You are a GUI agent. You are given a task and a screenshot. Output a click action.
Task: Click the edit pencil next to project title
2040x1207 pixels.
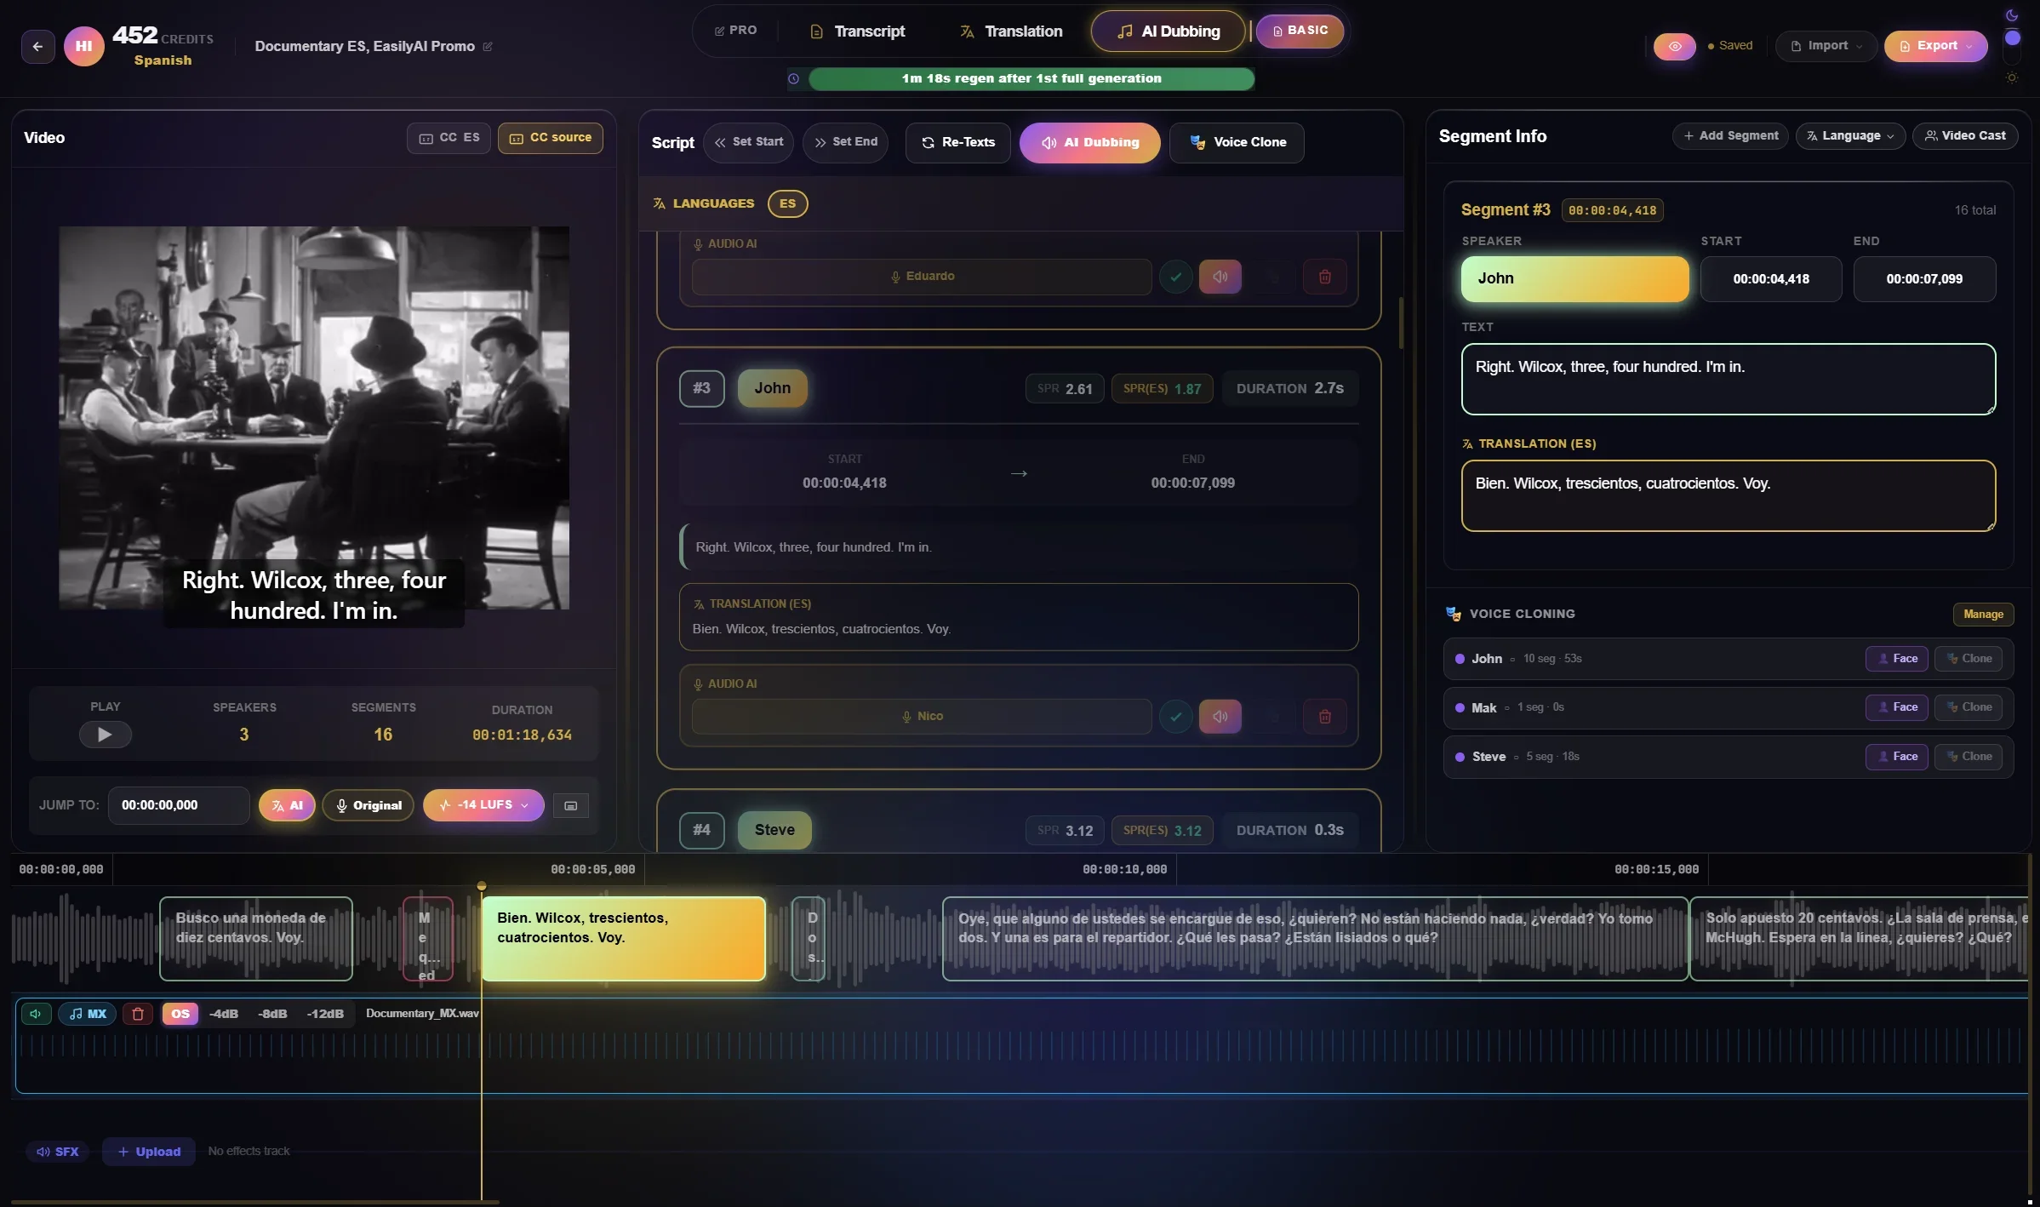point(488,47)
